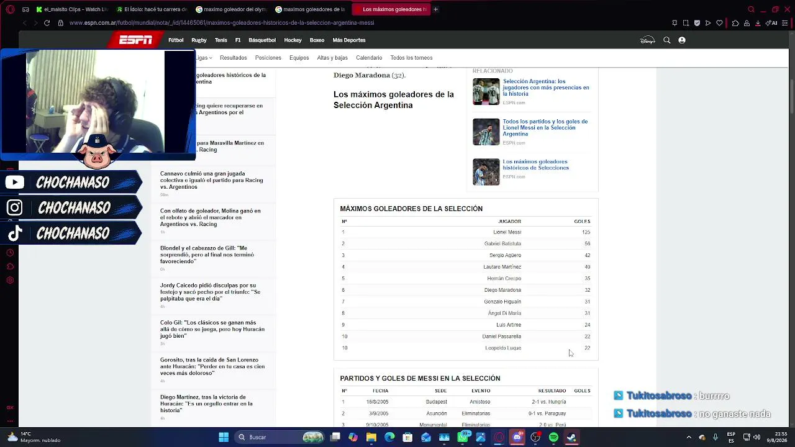Open the F1 section
Screen dimensions: 795x447
(x=238, y=40)
